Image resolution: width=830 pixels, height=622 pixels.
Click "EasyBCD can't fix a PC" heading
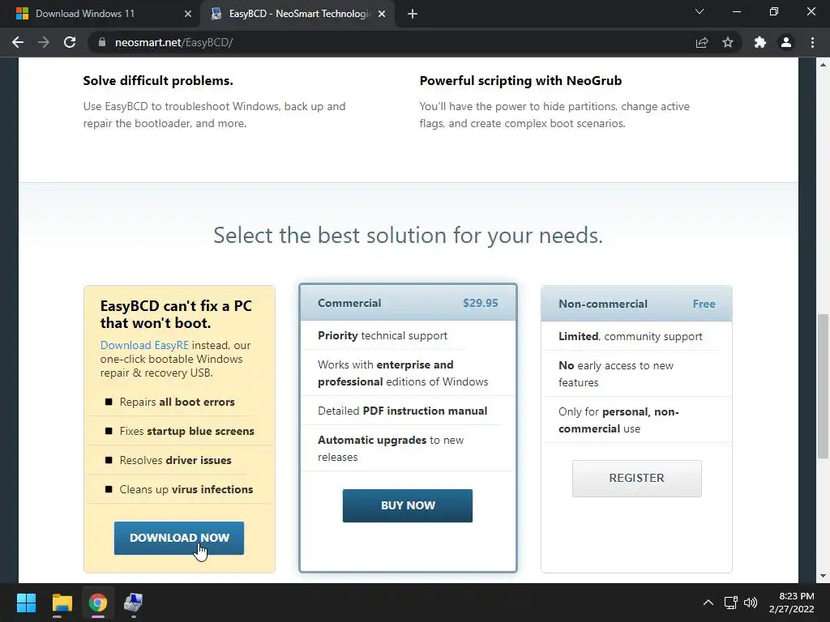pos(176,314)
